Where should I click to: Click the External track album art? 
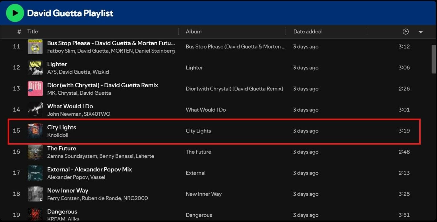pos(35,173)
